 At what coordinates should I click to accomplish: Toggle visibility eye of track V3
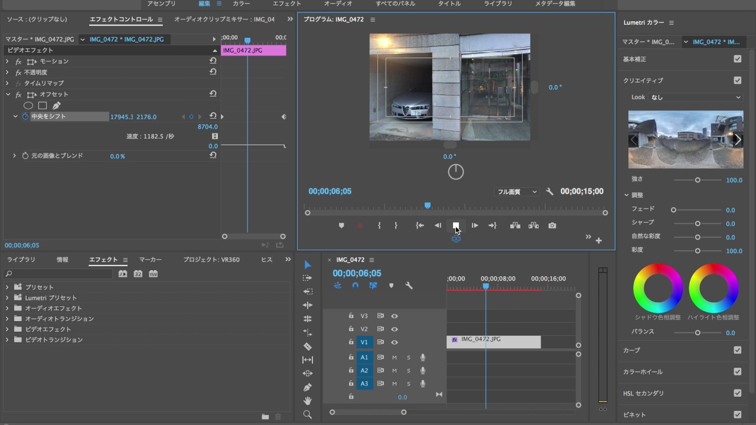pos(394,316)
